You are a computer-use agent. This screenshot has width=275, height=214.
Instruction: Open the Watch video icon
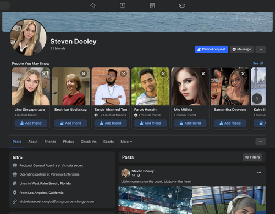tap(123, 5)
